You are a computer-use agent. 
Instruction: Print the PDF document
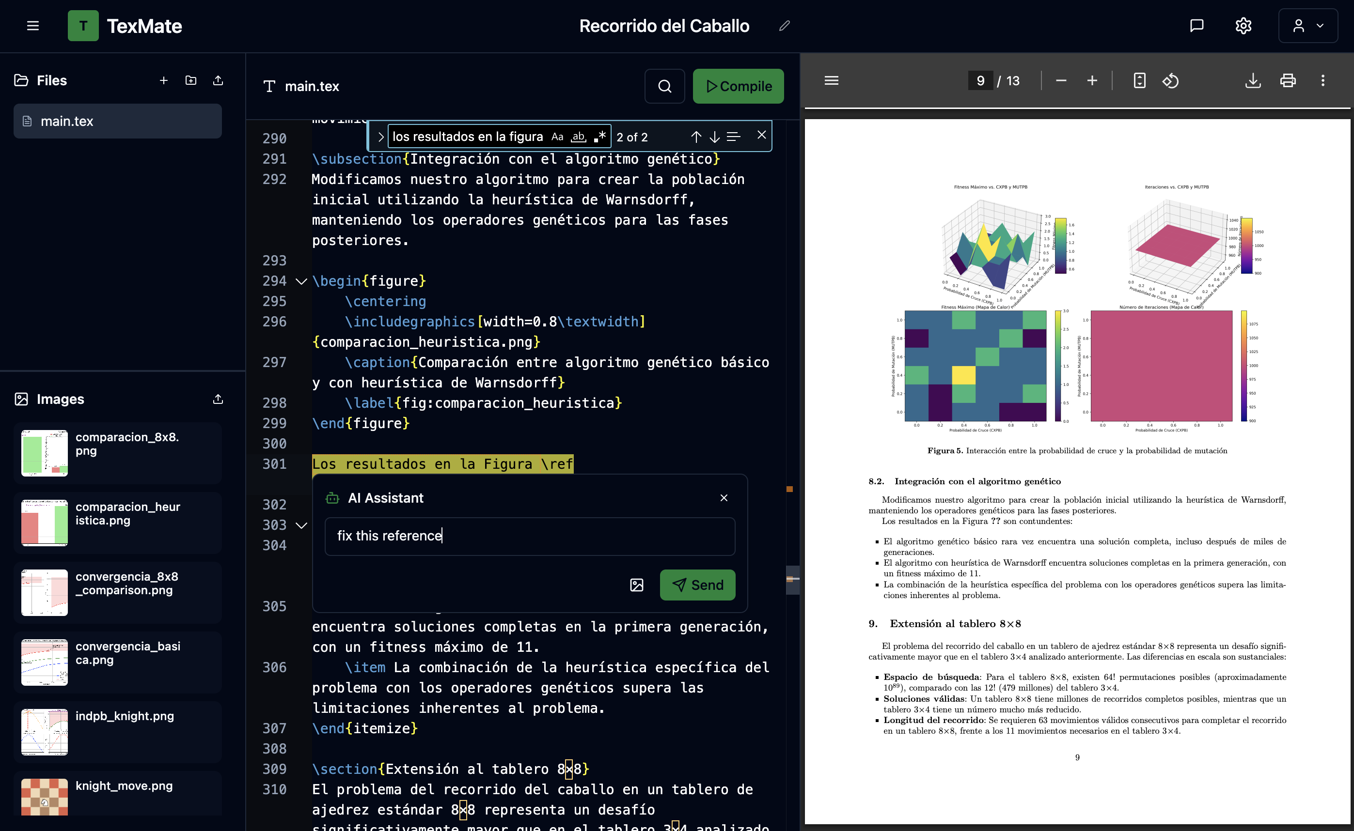[x=1288, y=81]
